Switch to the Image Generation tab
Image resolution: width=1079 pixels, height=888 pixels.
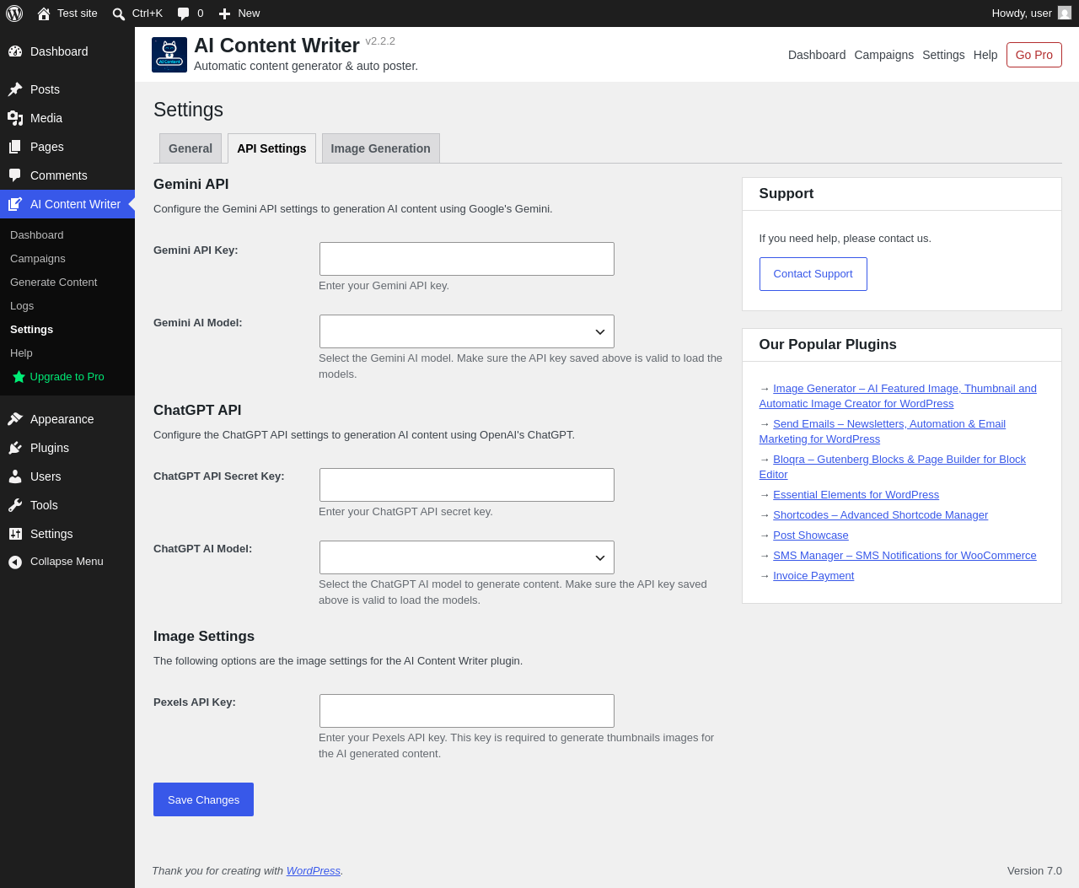(381, 148)
